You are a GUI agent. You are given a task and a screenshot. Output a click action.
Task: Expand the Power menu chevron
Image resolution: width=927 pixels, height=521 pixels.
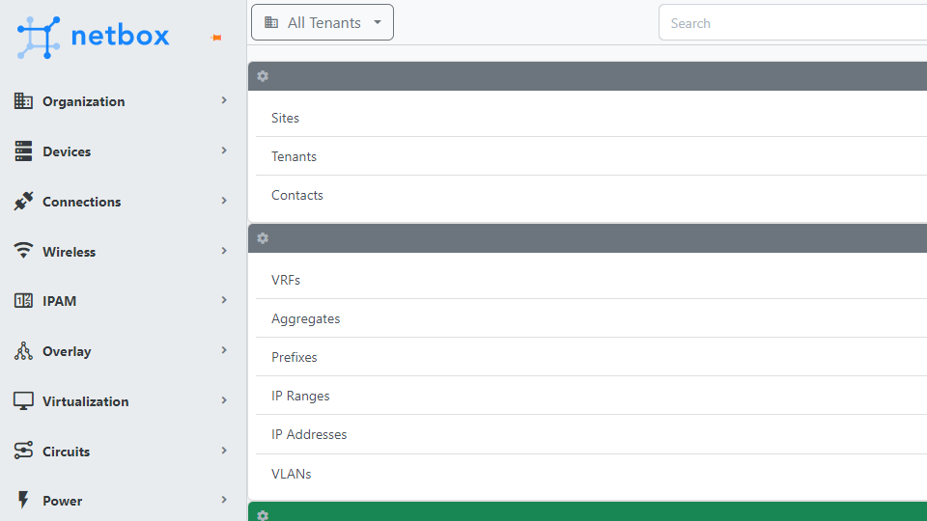click(x=224, y=500)
